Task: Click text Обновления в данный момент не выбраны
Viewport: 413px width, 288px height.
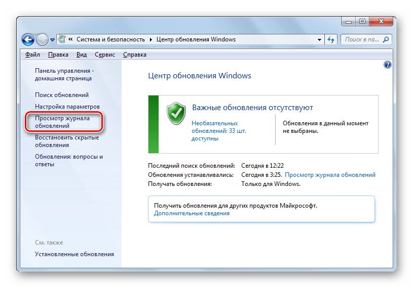Action: (325, 127)
